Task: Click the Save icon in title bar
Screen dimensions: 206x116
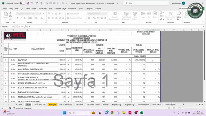Action: coord(28,3)
